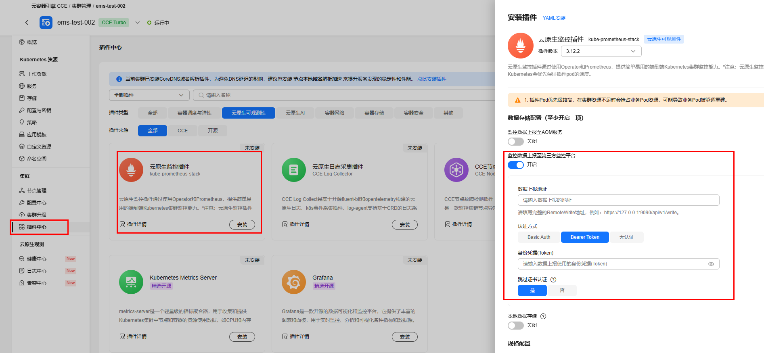Image resolution: width=764 pixels, height=353 pixels.
Task: Click the Grafana plugin logo icon
Action: click(293, 282)
